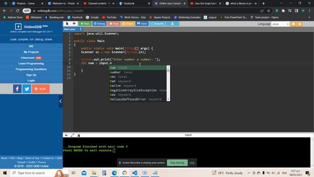Open Programming Questions
This screenshot has width=314, height=177.
(x=31, y=69)
